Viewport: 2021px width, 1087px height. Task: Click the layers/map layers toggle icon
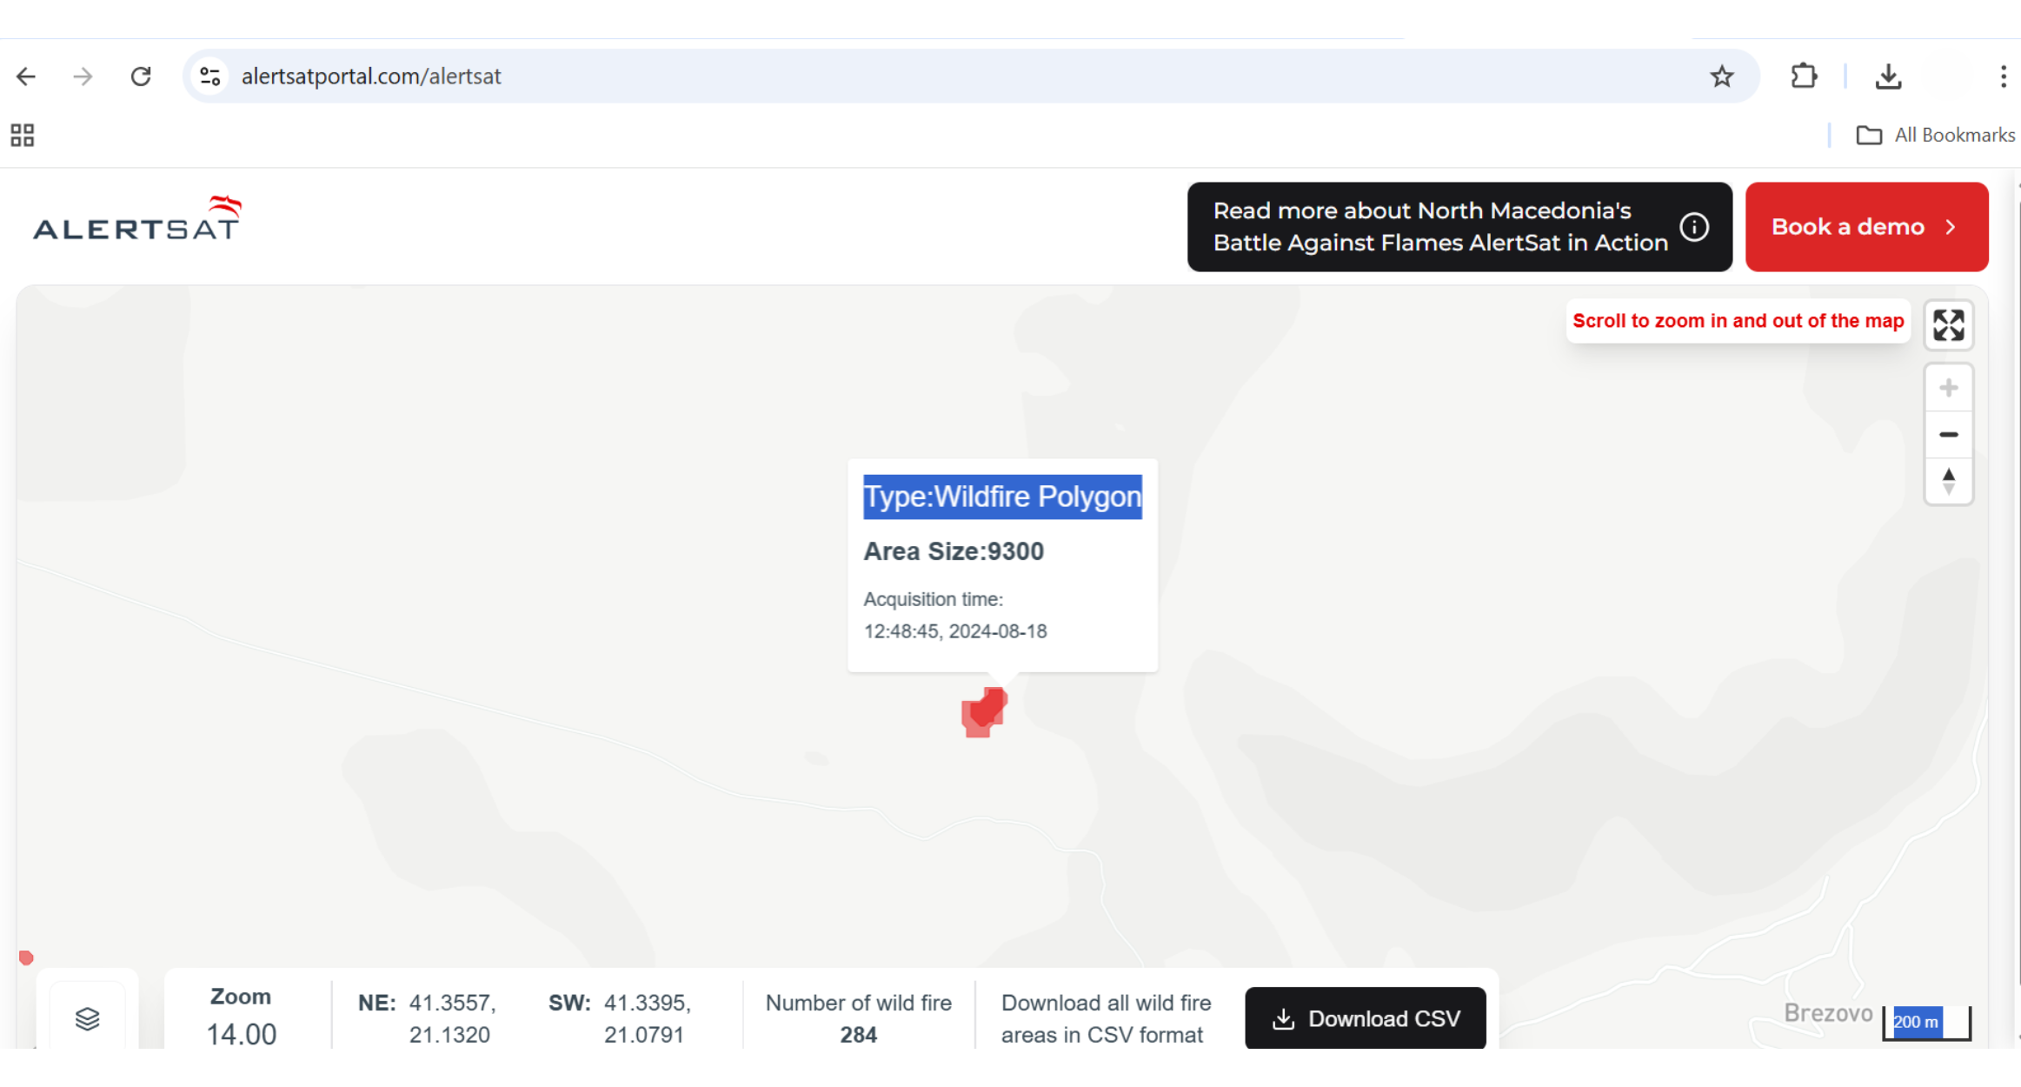[89, 1018]
